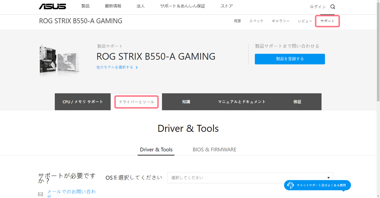Select the 保証 tab
This screenshot has height=198, width=380.
(x=297, y=102)
